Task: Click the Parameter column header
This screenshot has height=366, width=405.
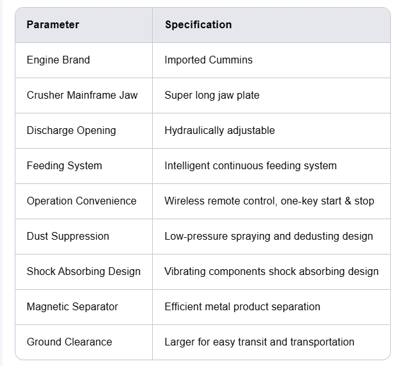Action: [x=53, y=25]
